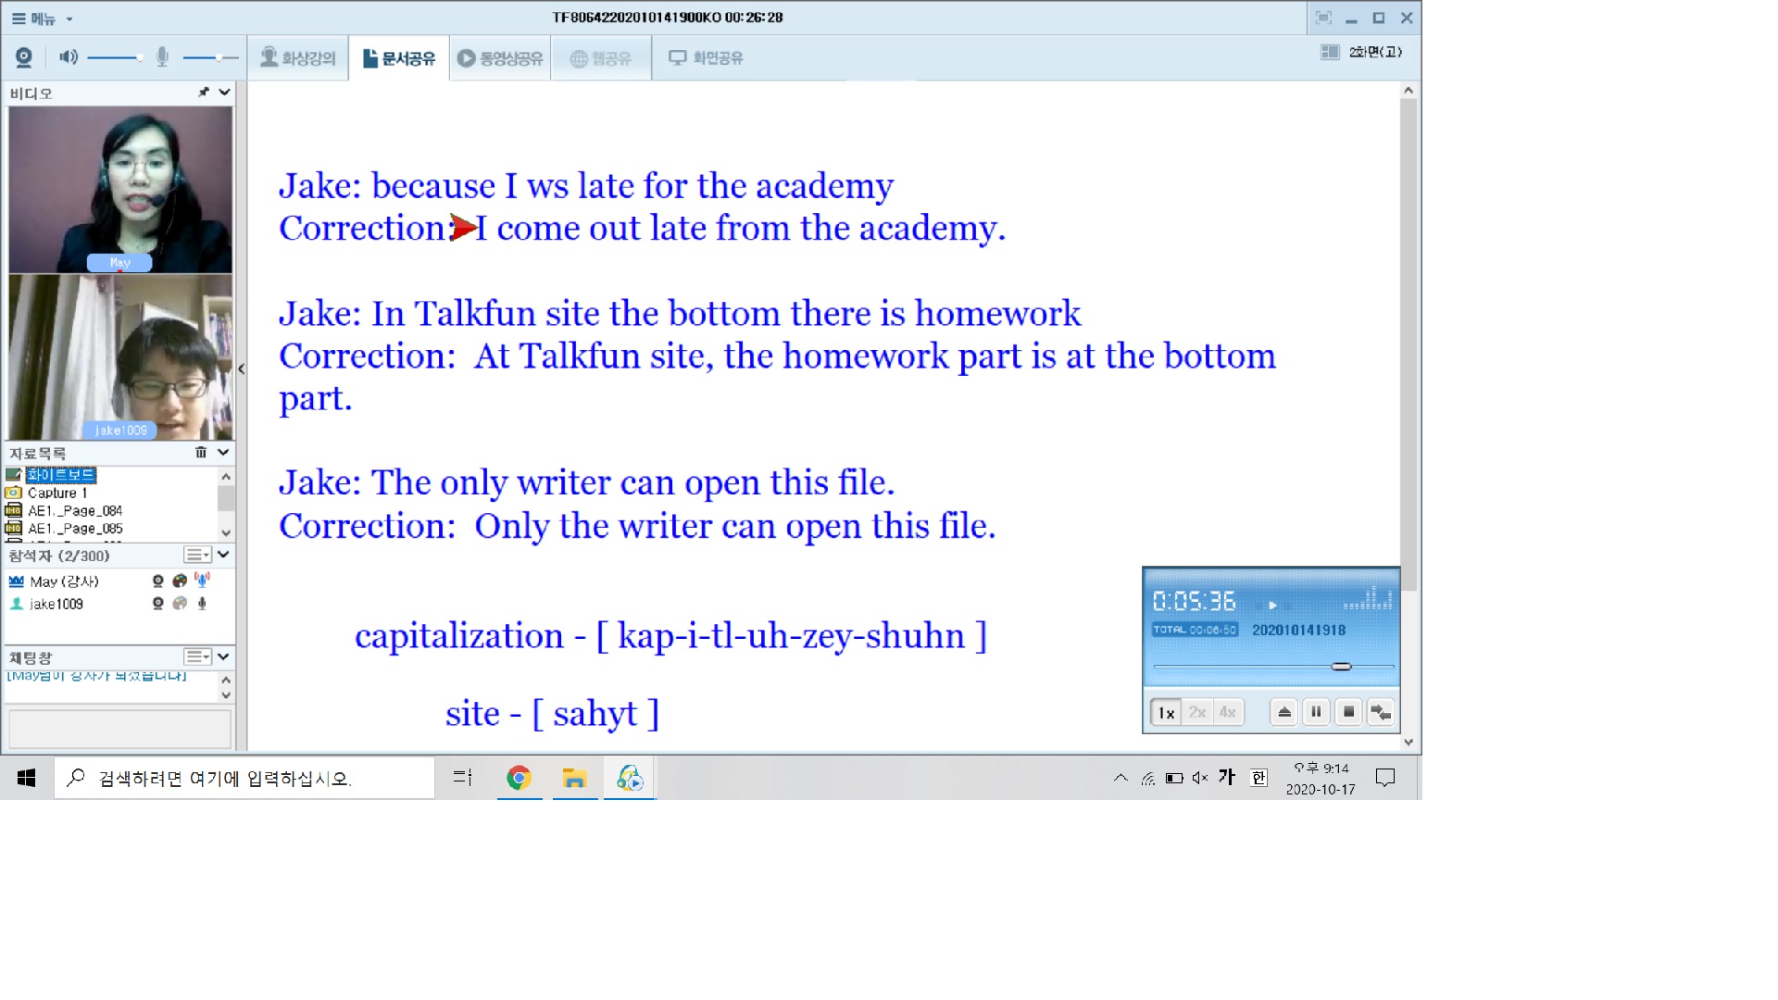Switch to the 화상강의 tab
Screen dimensions: 1778x1000
pos(298,58)
